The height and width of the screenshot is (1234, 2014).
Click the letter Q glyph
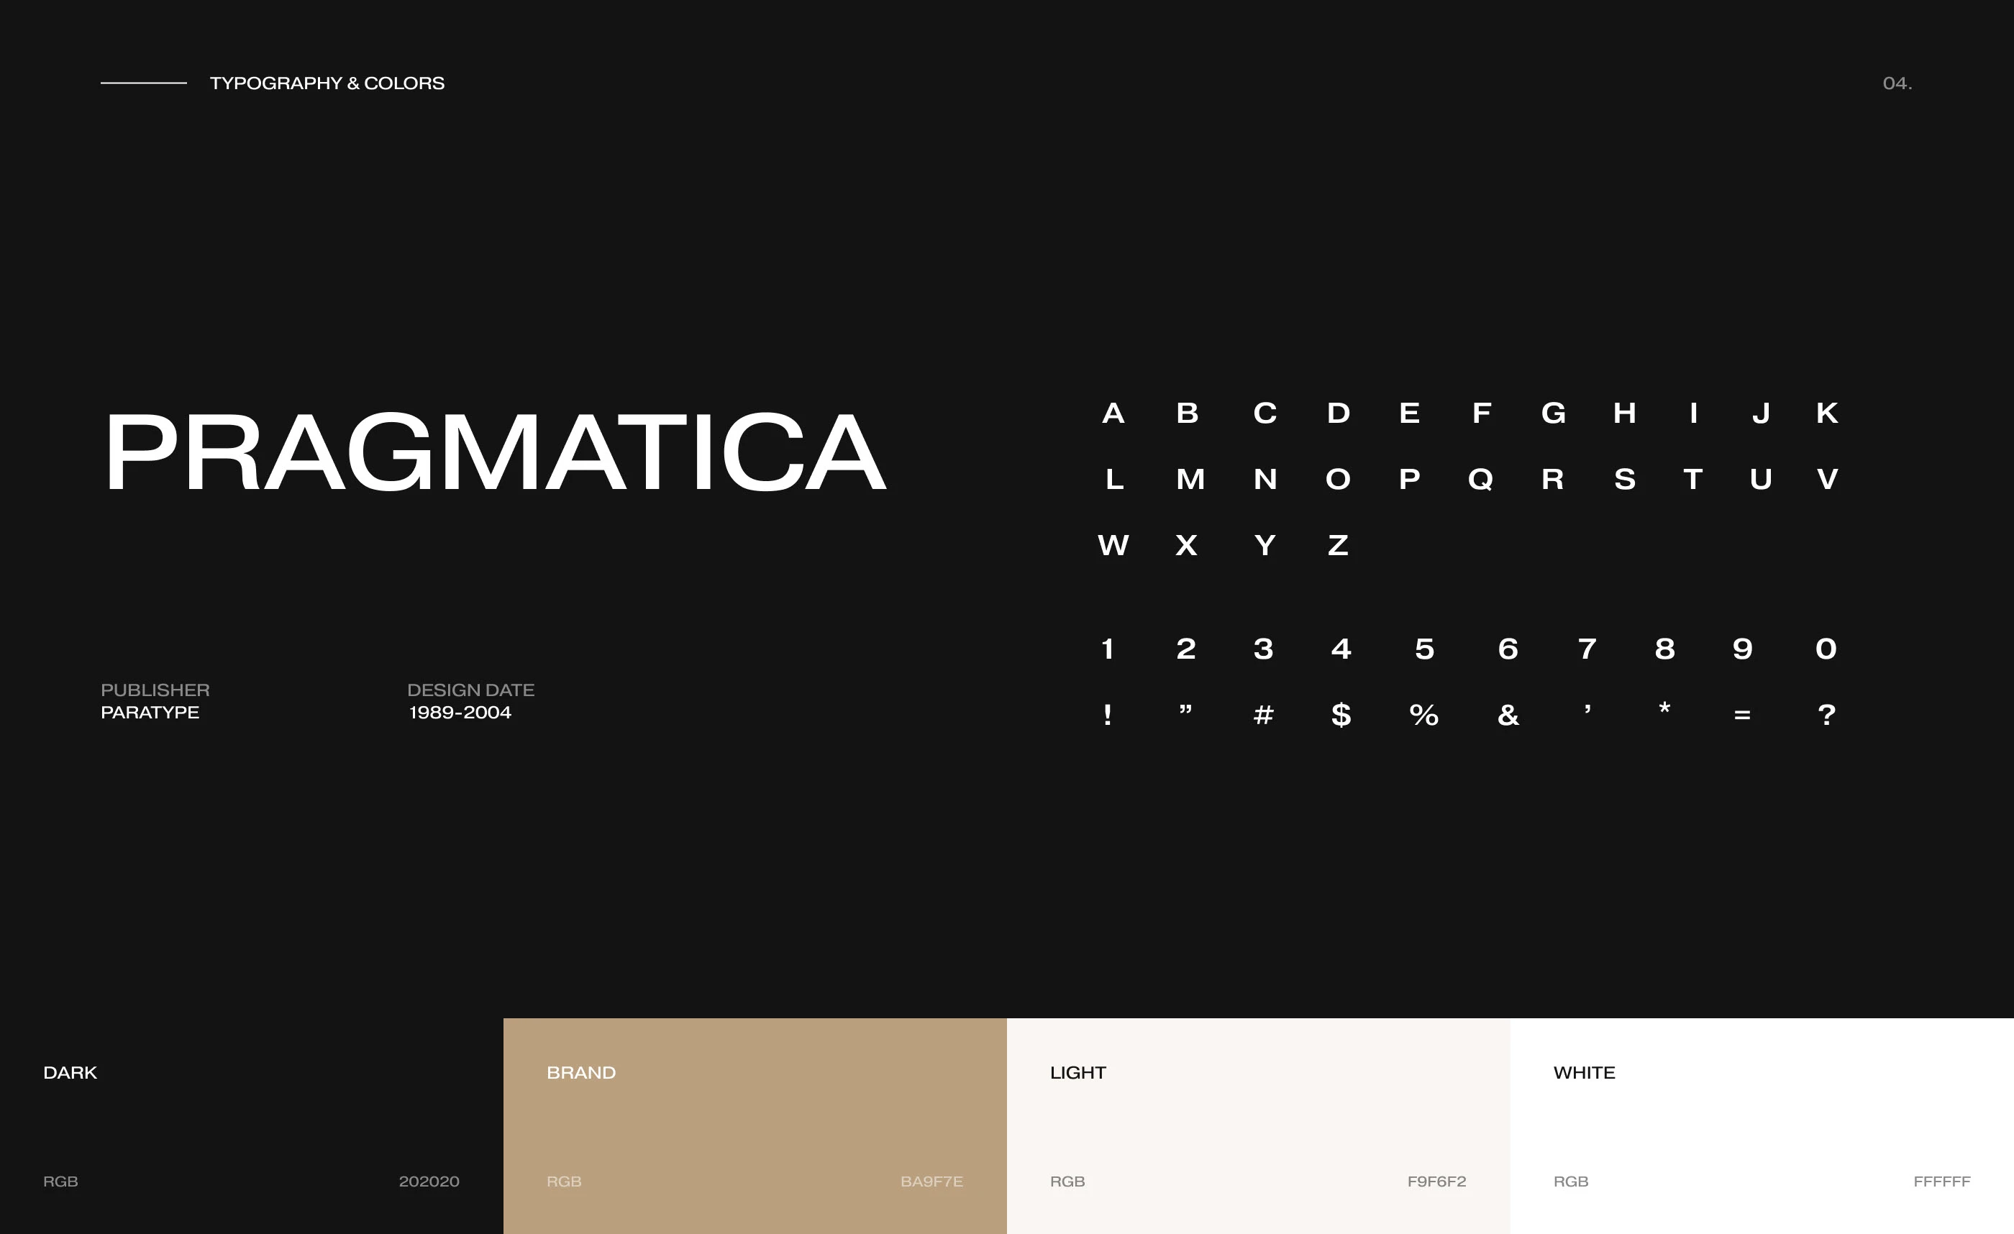click(1480, 479)
